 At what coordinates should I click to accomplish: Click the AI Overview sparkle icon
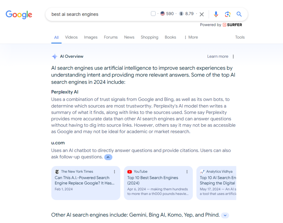54,57
